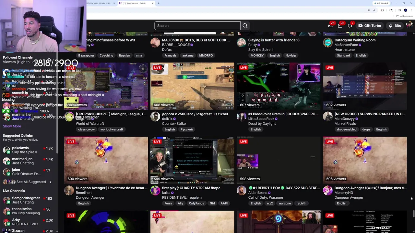This screenshot has width=415, height=233.
Task: Click MarcDeezyy channel avatar
Action: click(328, 117)
